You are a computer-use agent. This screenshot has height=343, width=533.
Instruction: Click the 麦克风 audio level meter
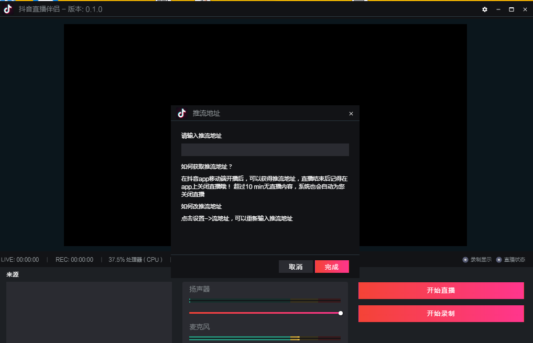tap(265, 338)
